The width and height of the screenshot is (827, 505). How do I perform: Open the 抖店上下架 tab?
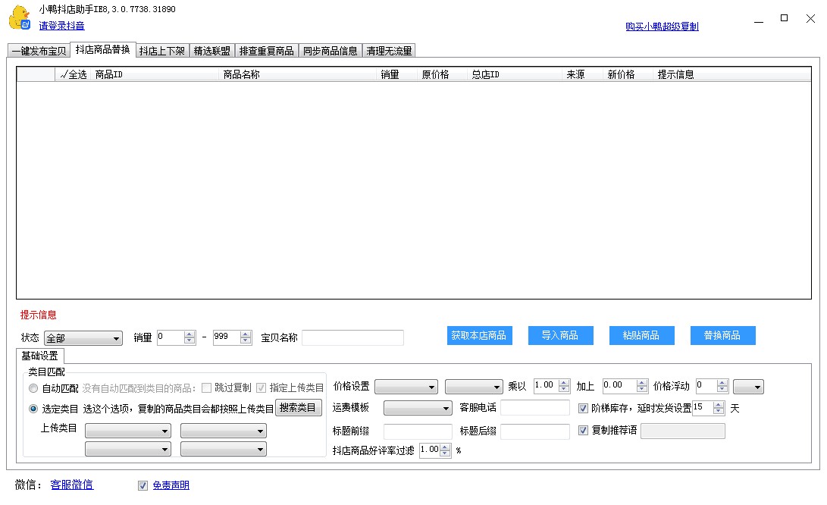click(161, 52)
